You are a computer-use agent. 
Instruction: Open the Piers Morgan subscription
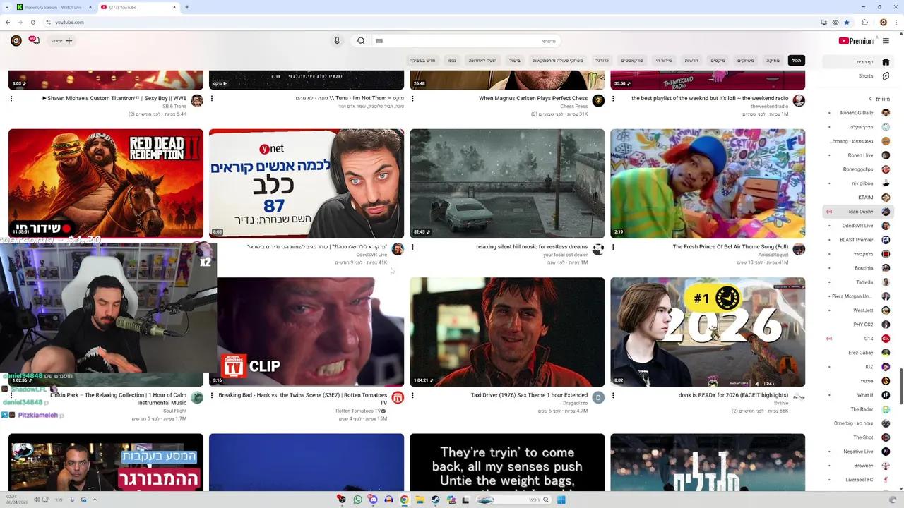coord(859,296)
